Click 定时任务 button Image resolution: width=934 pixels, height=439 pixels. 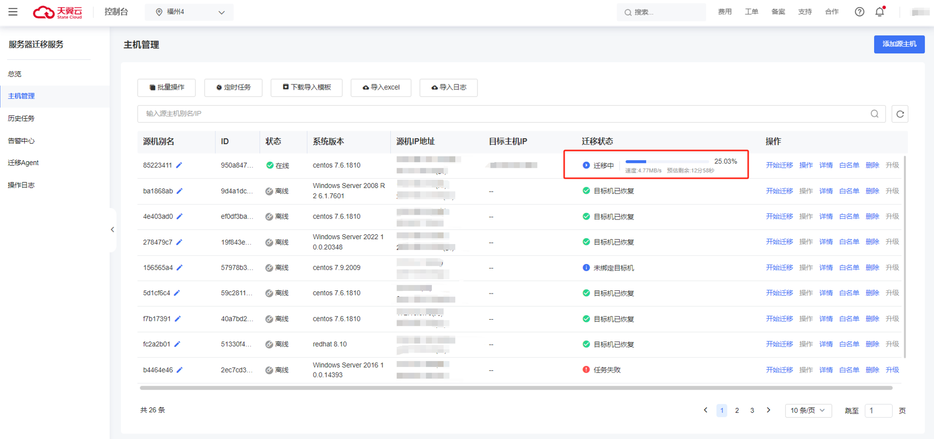click(233, 87)
